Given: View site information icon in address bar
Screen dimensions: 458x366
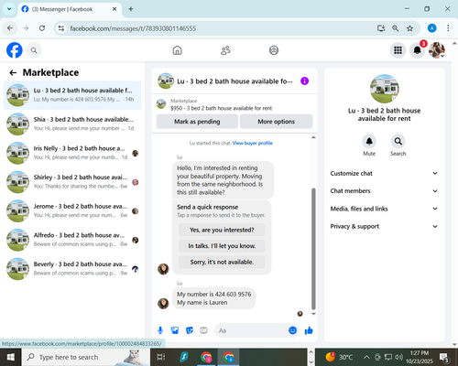Looking at the screenshot, I should coord(61,28).
